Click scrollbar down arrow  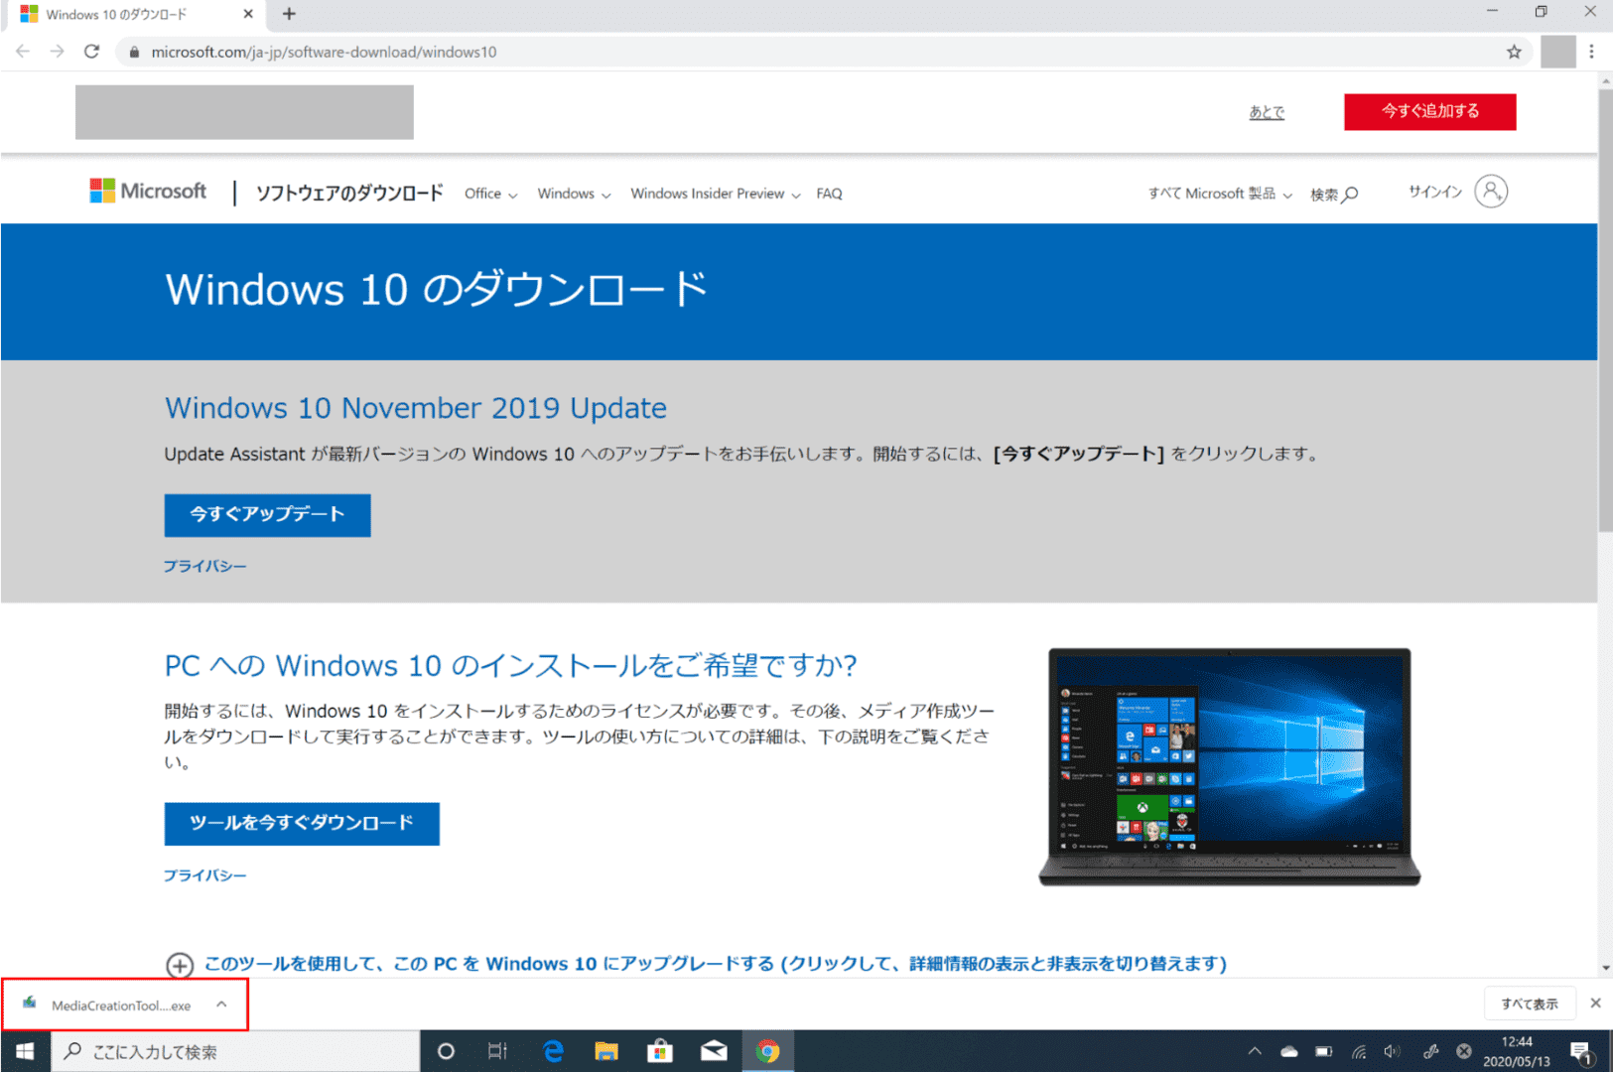(x=1605, y=968)
